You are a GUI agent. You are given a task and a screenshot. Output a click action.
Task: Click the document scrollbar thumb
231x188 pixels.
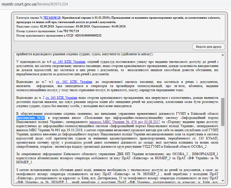(222, 111)
